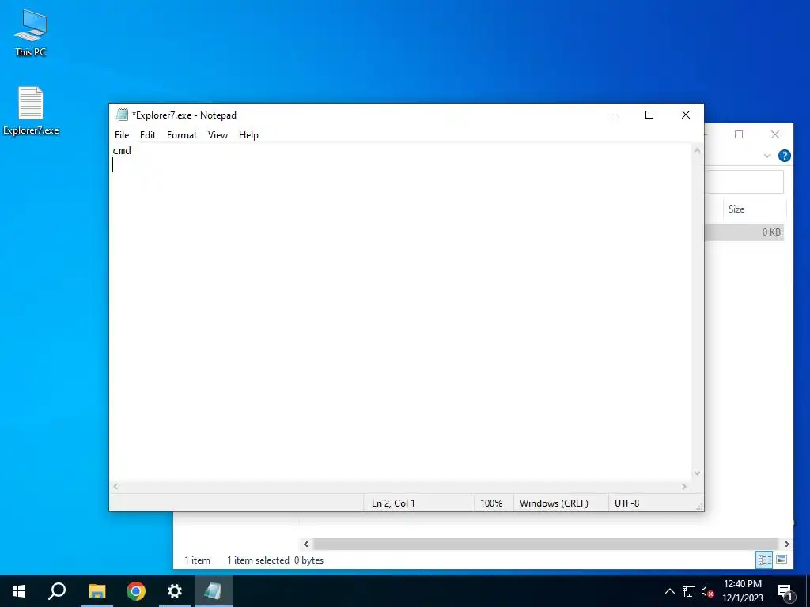Open File Explorer from the taskbar
Viewport: 810px width, 607px height.
[x=97, y=591]
